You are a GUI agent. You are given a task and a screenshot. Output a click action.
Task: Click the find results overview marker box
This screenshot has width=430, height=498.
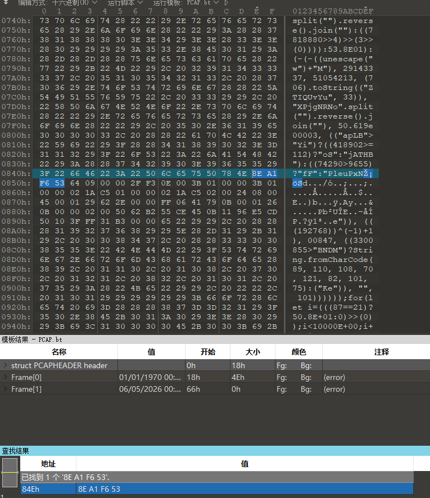[10, 472]
